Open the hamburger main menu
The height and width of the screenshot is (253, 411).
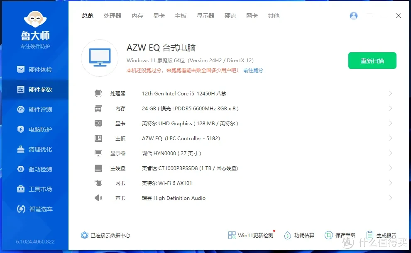click(369, 16)
